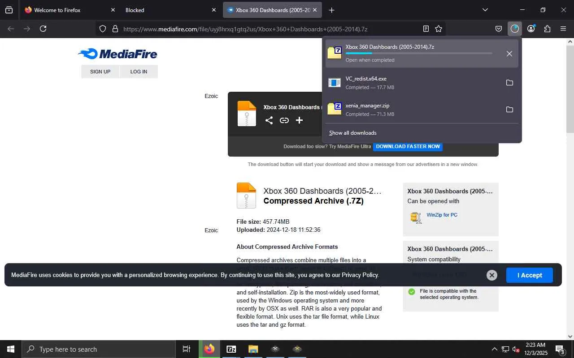The width and height of the screenshot is (574, 358).
Task: Switch to the Blocked tab
Action: point(171,10)
